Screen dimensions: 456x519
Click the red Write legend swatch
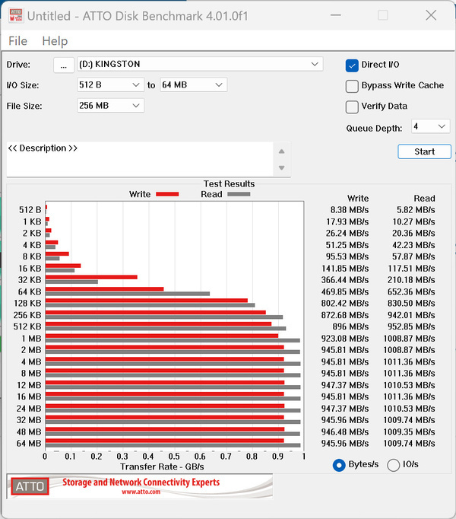tap(167, 194)
